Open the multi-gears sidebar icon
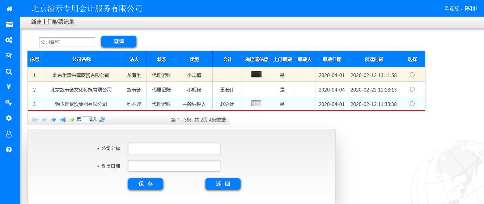The width and height of the screenshot is (484, 204). 9,40
